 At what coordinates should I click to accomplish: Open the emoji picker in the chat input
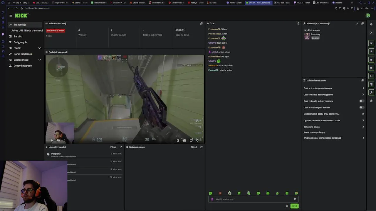tap(295, 199)
